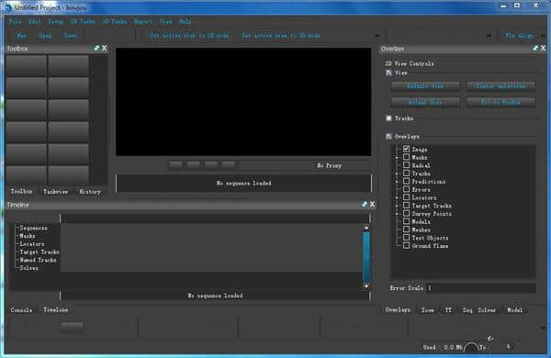
Task: Expand the Tracks section in Overlays panel
Action: click(x=388, y=118)
